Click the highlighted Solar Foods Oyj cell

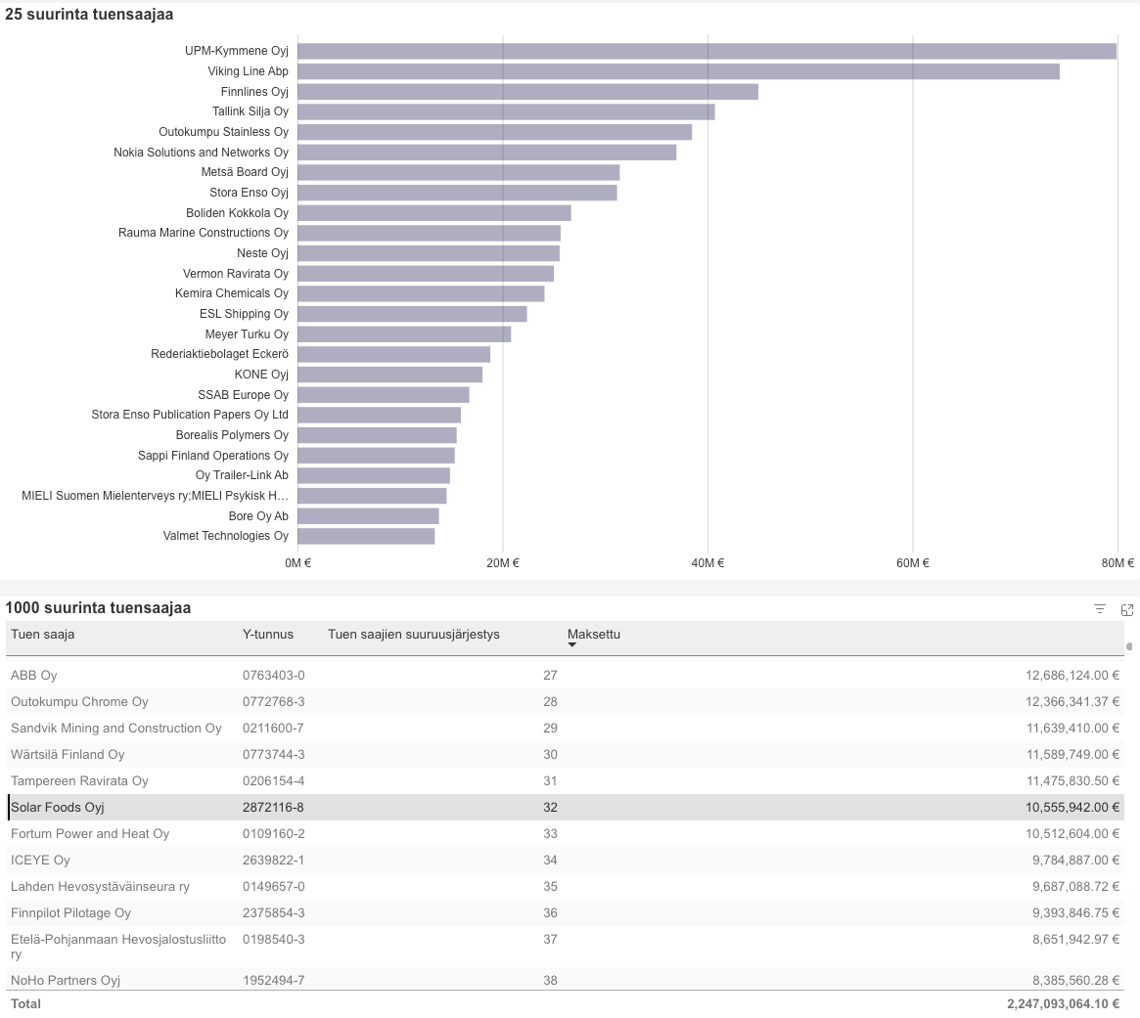(x=58, y=808)
